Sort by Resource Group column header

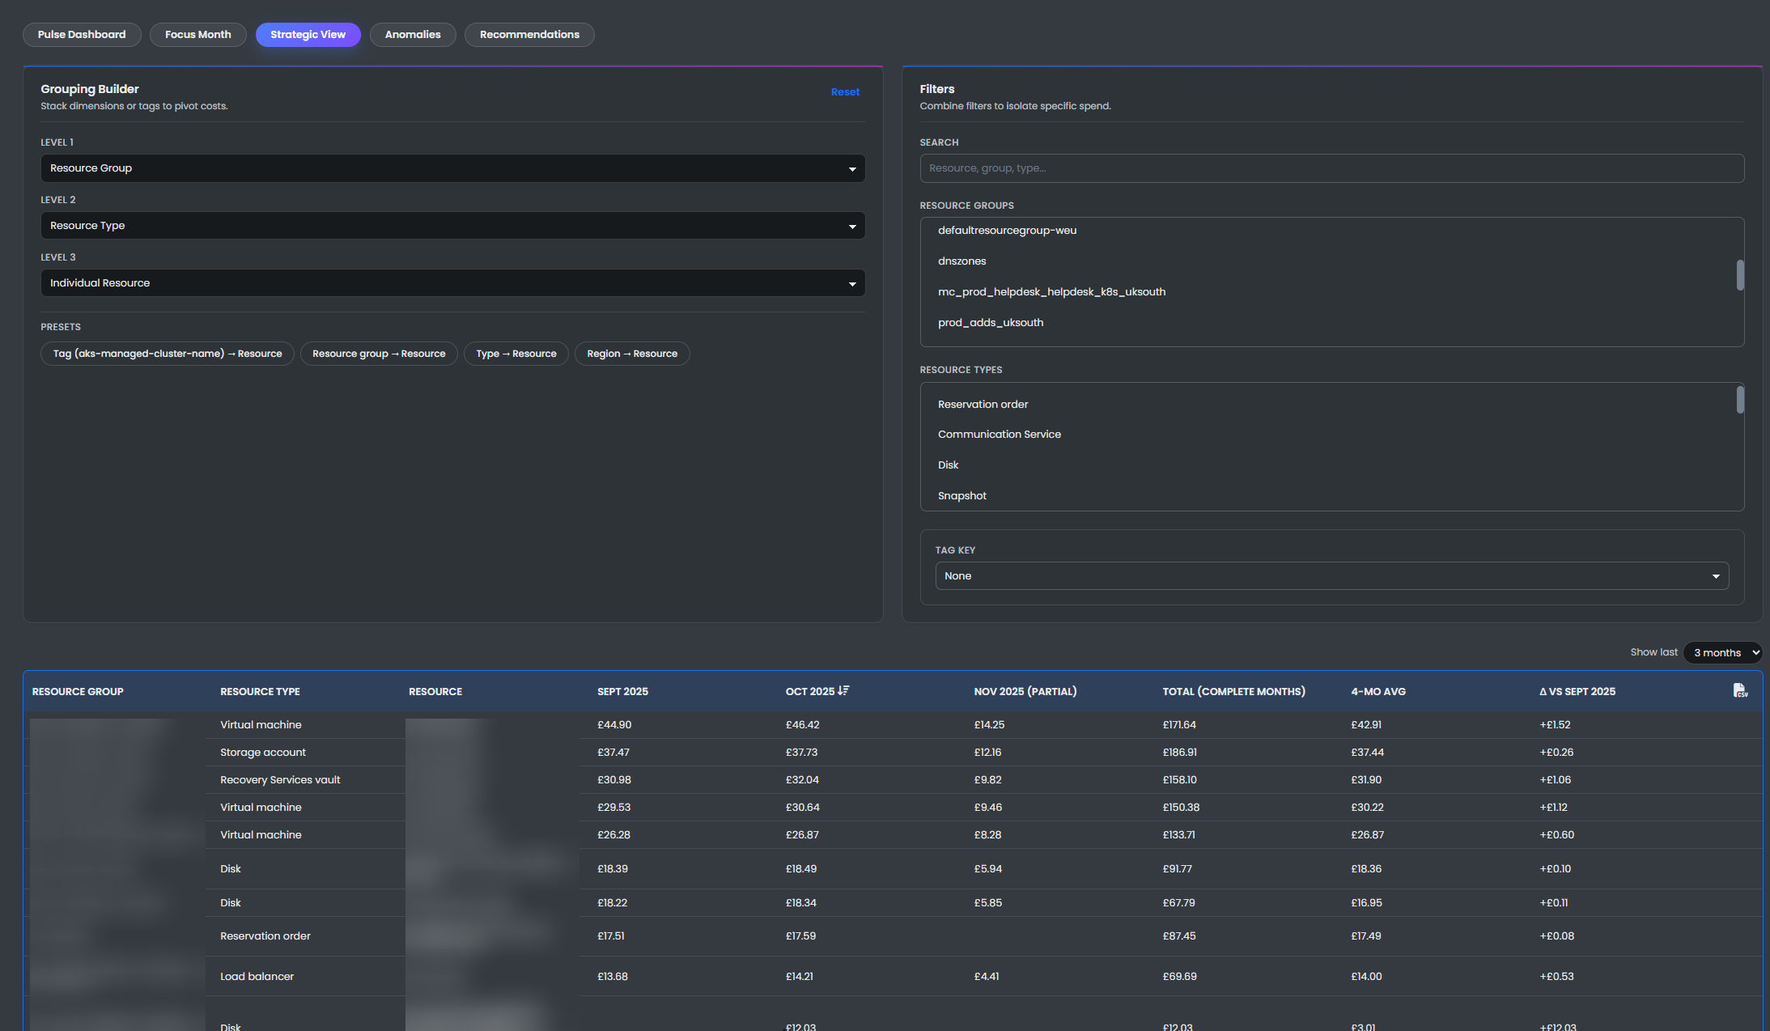[x=78, y=692]
